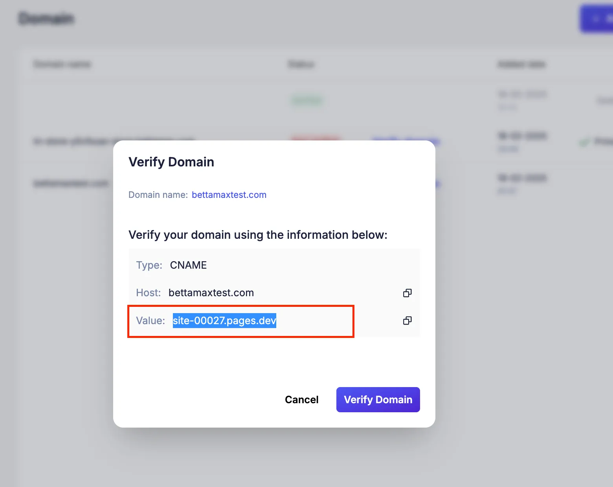The width and height of the screenshot is (613, 487).
Task: Click the CNAME record type text
Action: point(188,265)
